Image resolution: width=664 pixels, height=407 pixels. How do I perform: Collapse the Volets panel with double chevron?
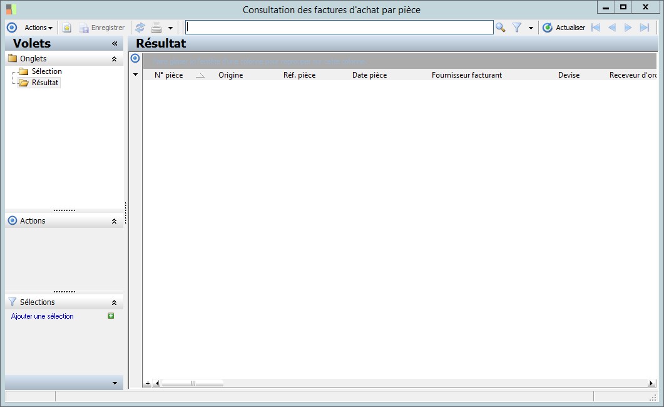[x=115, y=44]
